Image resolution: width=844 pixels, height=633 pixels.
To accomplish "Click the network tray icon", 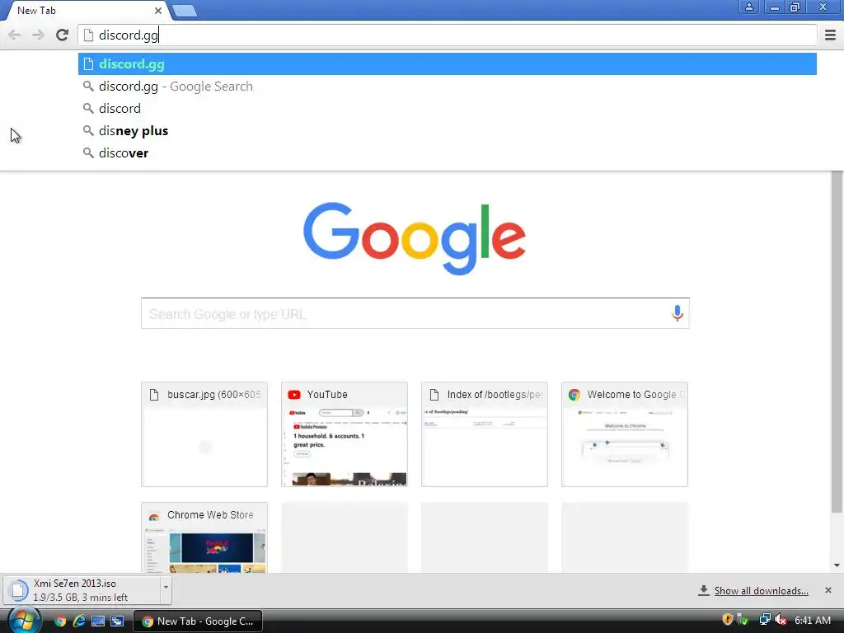I will pyautogui.click(x=764, y=620).
